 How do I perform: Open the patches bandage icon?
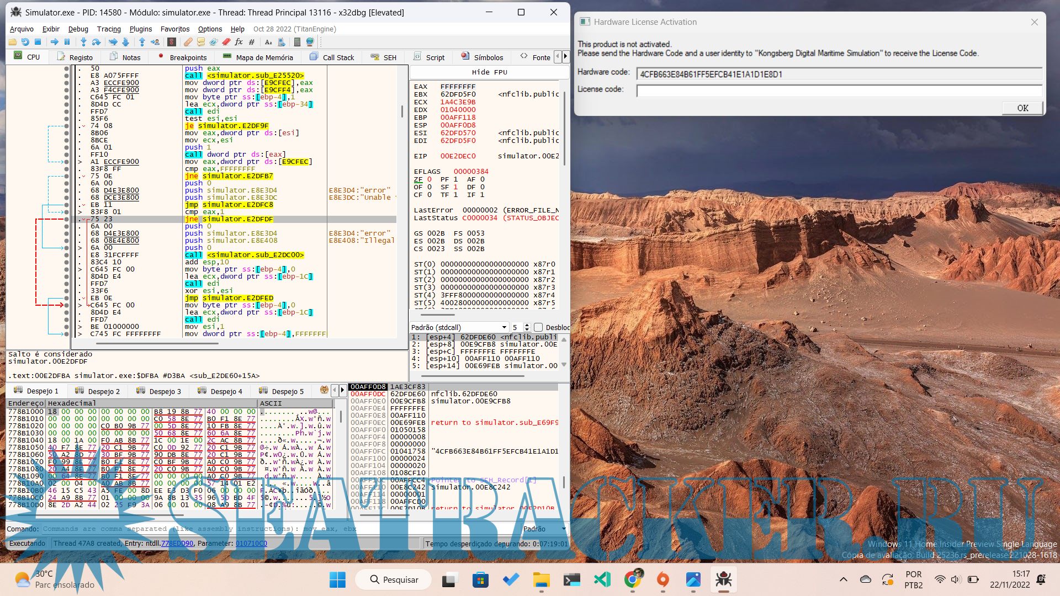tap(188, 42)
